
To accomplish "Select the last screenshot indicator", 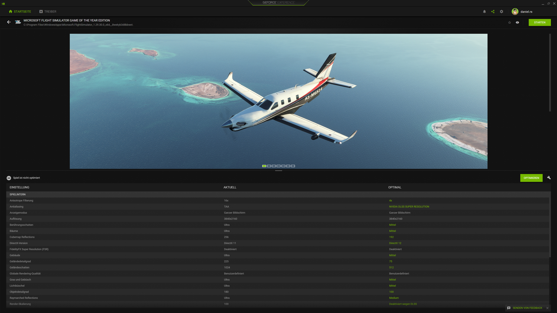I will point(293,166).
